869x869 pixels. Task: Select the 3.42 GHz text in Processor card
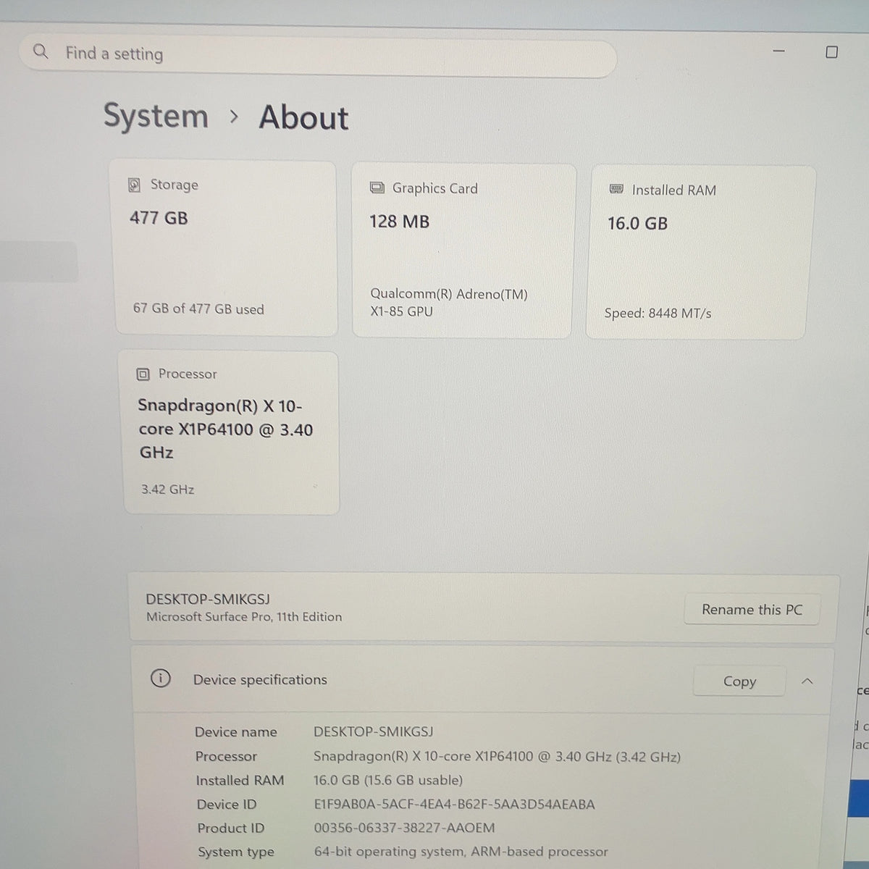click(x=167, y=490)
